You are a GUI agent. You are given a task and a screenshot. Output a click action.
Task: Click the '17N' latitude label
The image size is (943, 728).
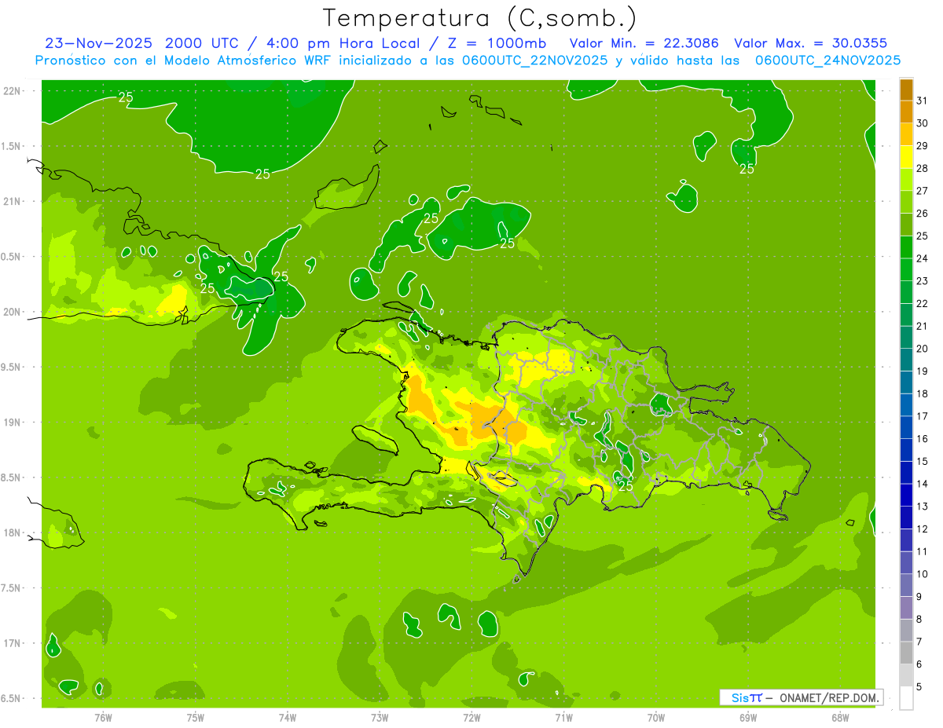coord(12,643)
